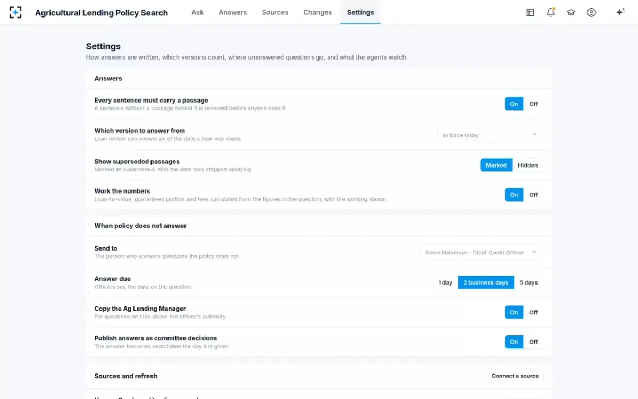This screenshot has height=399, width=638.
Task: Click the app logo icon
Action: pyautogui.click(x=15, y=12)
